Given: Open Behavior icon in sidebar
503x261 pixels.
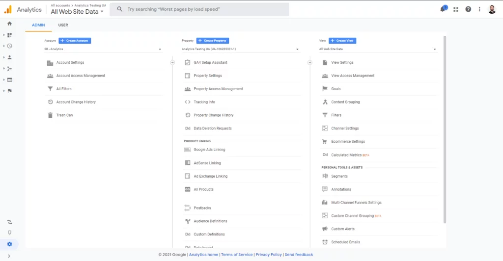Looking at the screenshot, I should coord(10,80).
